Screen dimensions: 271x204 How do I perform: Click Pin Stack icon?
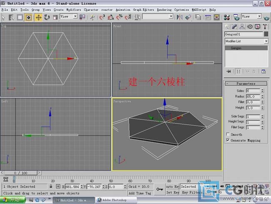[x=228, y=71]
